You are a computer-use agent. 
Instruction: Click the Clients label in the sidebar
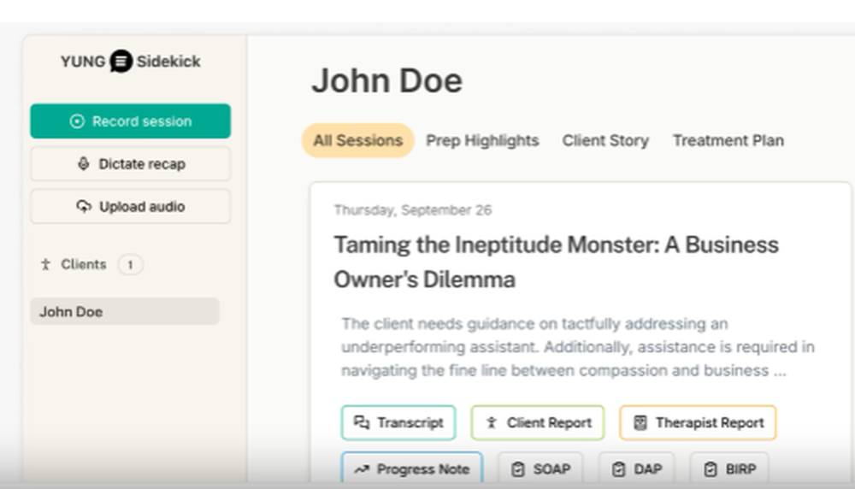pos(84,264)
